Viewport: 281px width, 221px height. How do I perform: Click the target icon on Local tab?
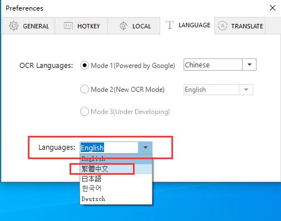coord(124,26)
